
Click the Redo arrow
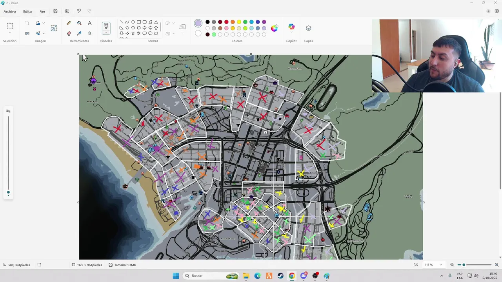coord(89,11)
